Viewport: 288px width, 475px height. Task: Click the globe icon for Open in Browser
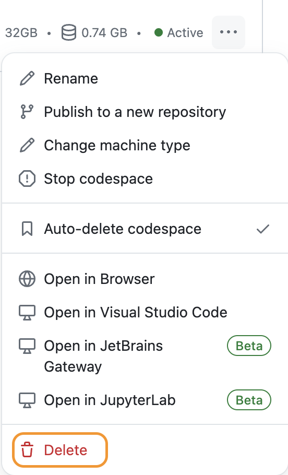[27, 279]
